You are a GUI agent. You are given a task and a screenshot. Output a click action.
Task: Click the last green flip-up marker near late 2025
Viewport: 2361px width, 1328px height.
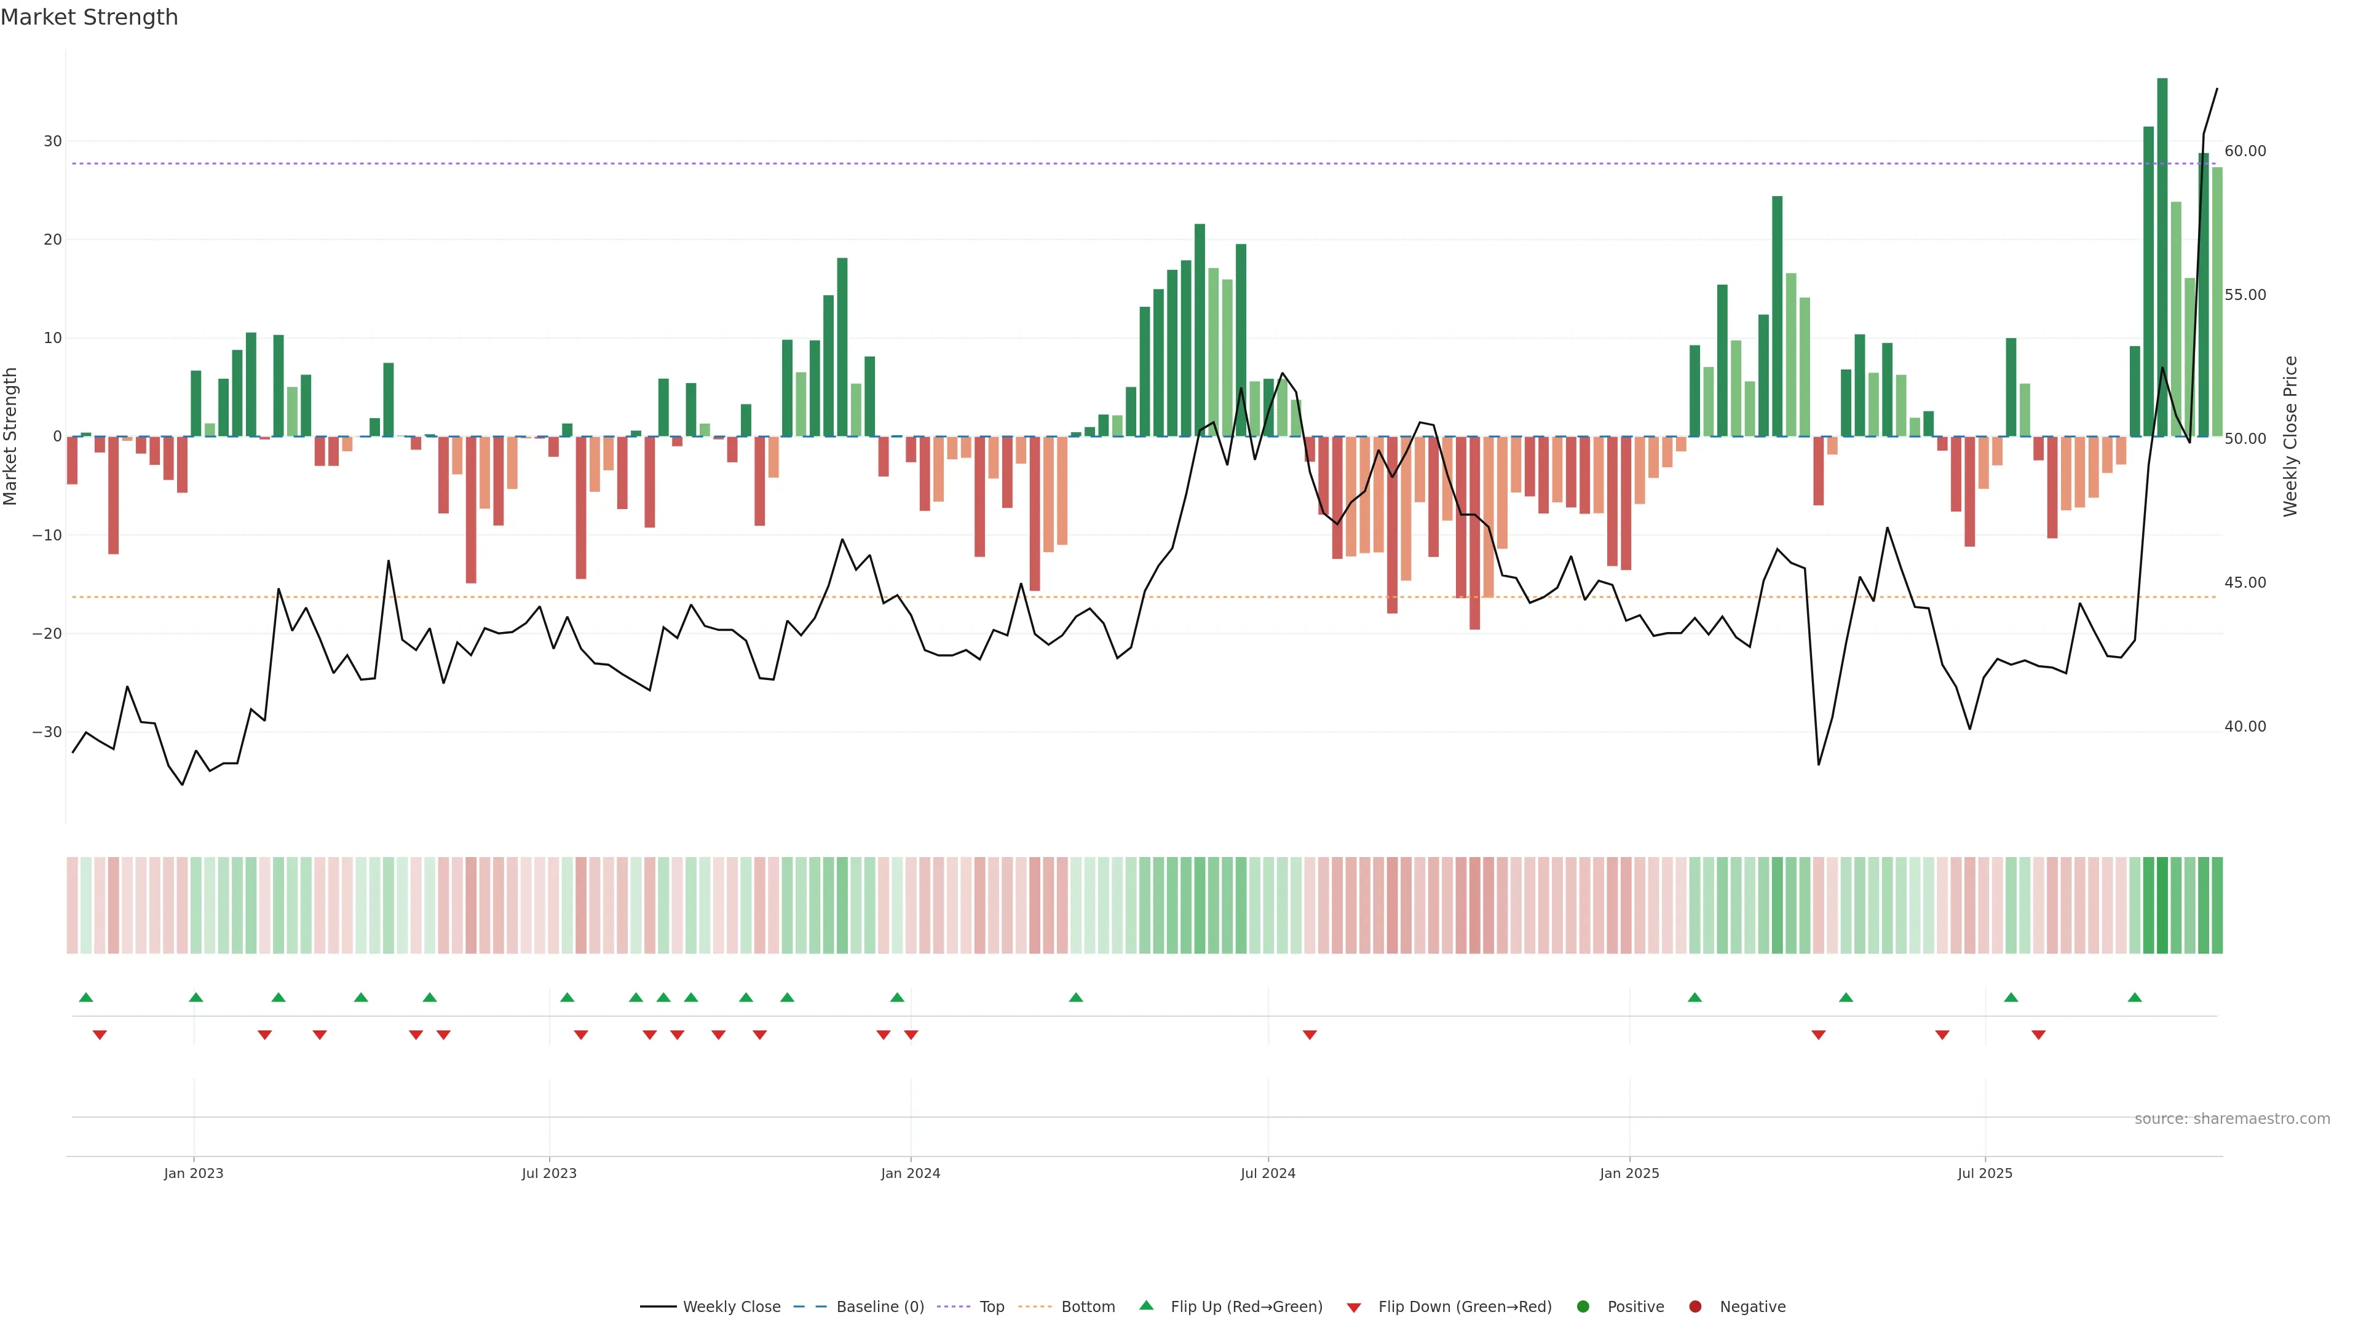[2135, 997]
